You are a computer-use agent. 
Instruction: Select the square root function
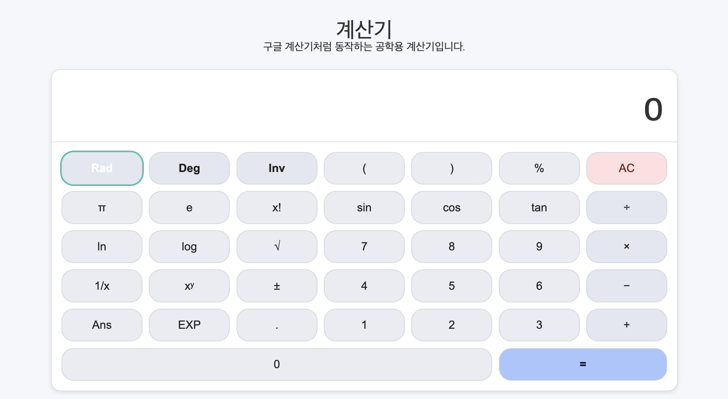[277, 247]
